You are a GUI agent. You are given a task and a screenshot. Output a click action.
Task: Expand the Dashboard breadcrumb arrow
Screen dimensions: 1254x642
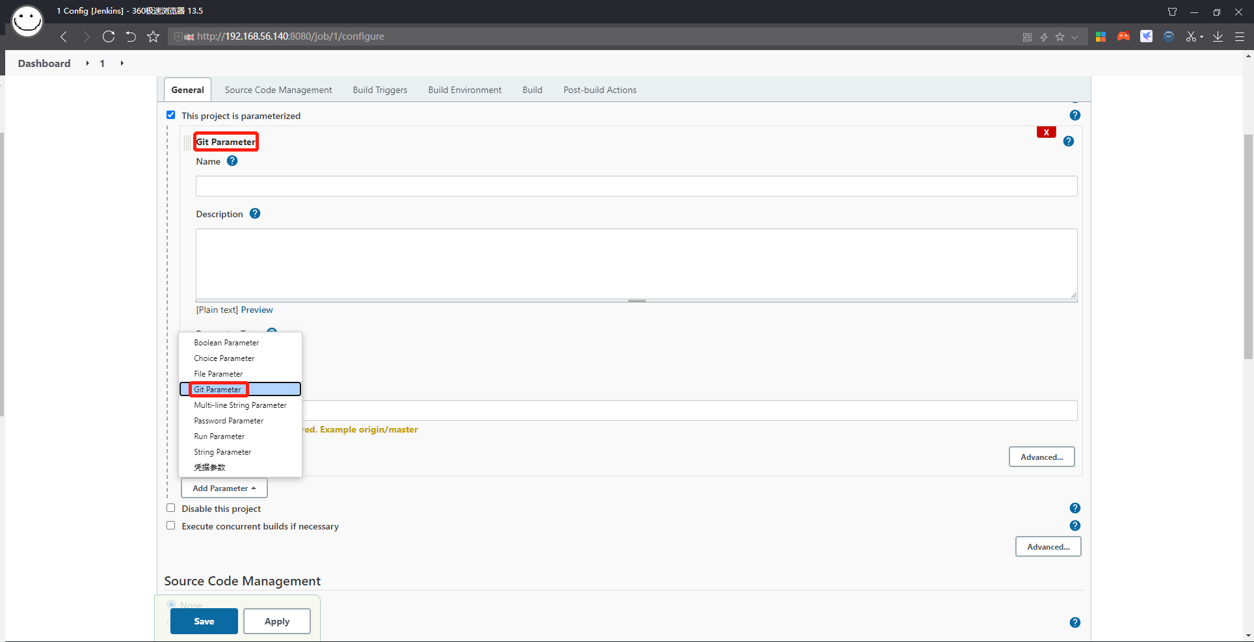click(87, 63)
